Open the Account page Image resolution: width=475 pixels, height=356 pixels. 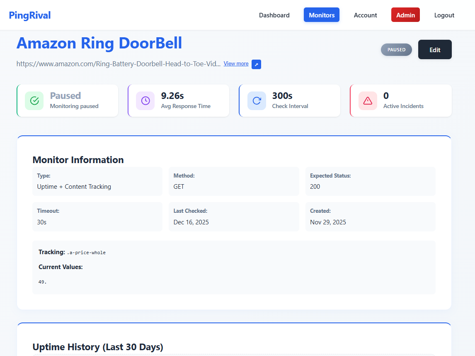click(x=365, y=15)
